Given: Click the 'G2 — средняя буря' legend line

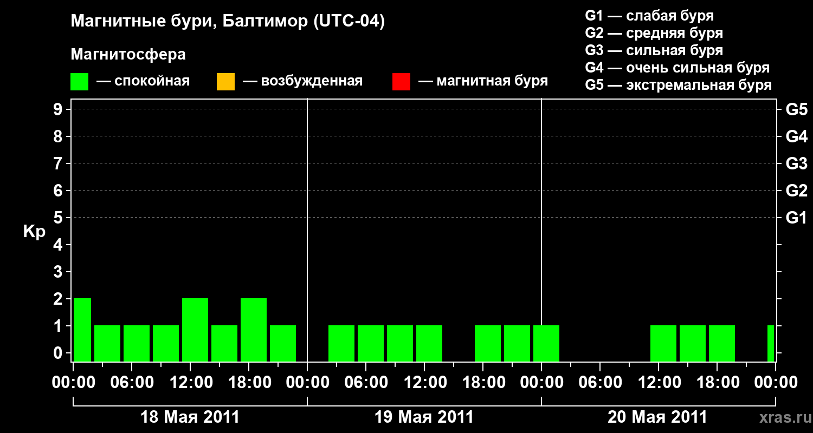Looking at the screenshot, I should tap(654, 32).
